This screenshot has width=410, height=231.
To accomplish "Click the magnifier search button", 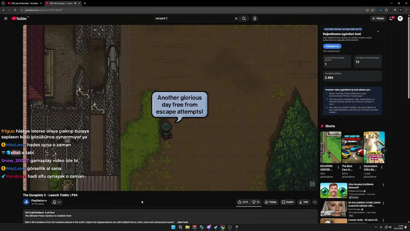I will pos(244,19).
